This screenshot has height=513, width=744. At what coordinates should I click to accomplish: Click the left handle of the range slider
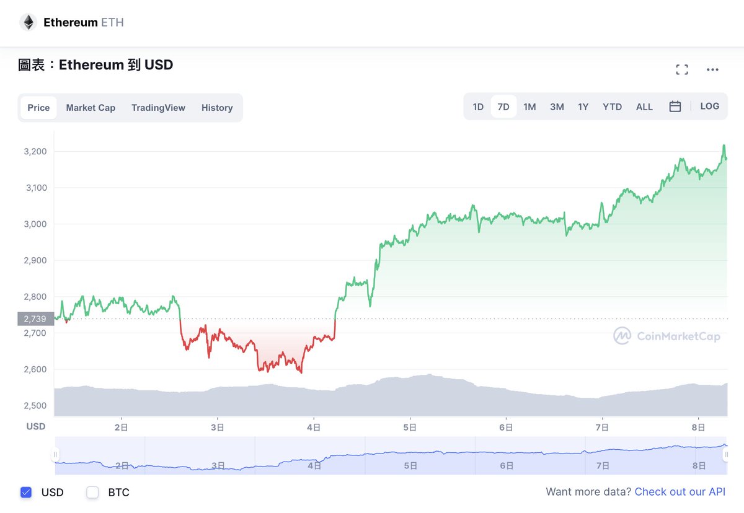[56, 455]
